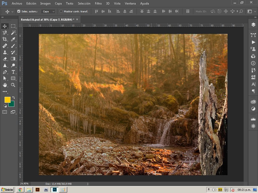Toggle Quick Mask mode
The height and width of the screenshot is (193, 258).
pos(5,112)
